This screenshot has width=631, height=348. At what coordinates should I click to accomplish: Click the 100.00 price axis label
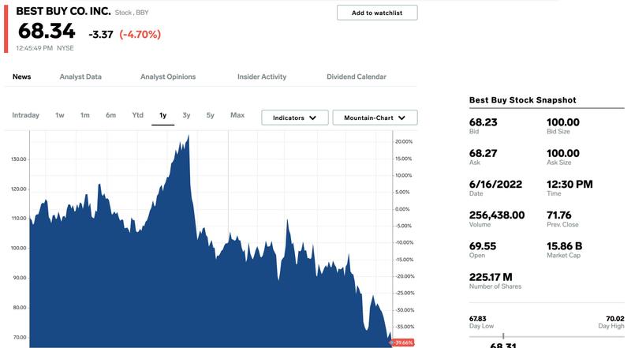click(18, 248)
